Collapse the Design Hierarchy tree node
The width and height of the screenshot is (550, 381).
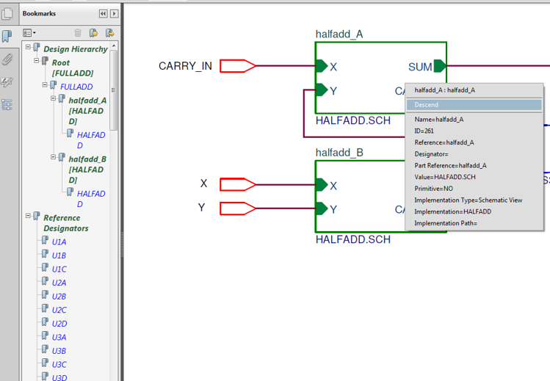[28, 47]
